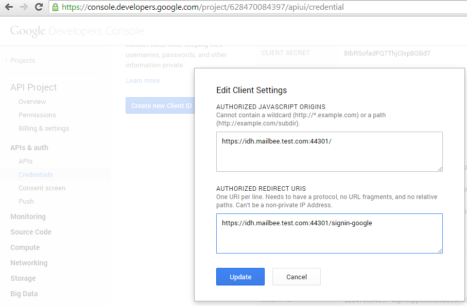The height and width of the screenshot is (306, 467).
Task: Open the APIs sidebar item
Action: [25, 161]
